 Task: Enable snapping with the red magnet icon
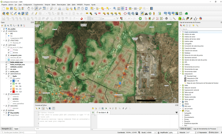tap(81, 19)
